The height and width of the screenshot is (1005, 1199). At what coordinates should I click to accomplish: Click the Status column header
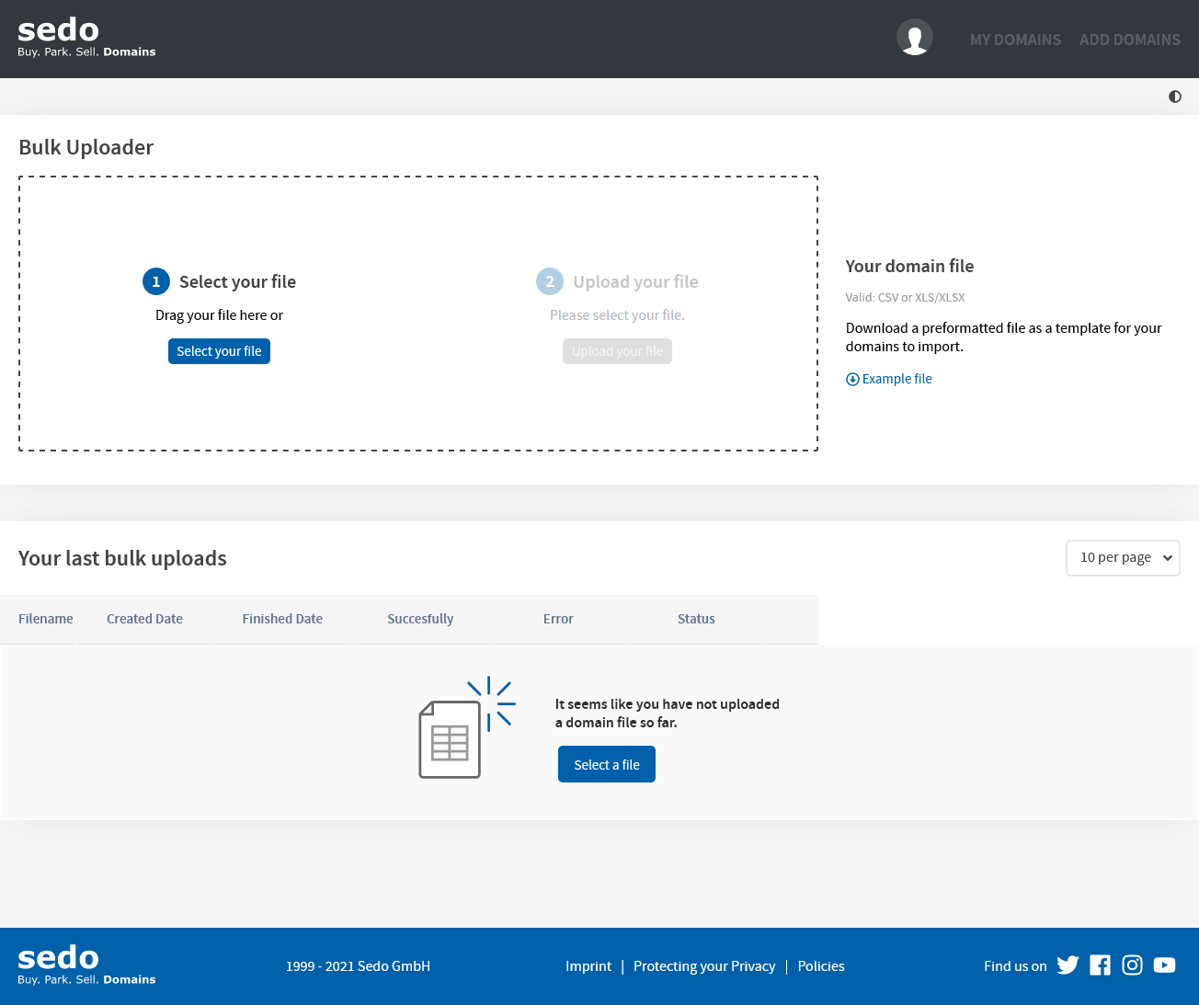696,619
